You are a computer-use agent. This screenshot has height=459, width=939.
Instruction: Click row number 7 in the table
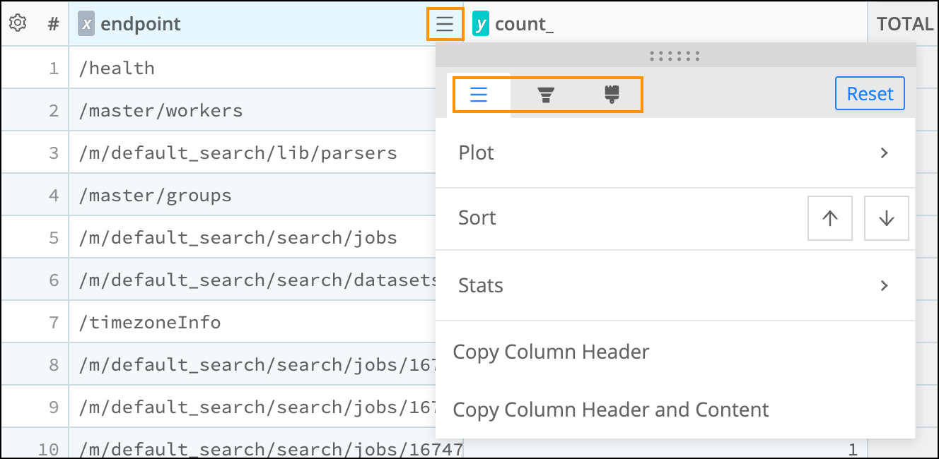point(53,321)
